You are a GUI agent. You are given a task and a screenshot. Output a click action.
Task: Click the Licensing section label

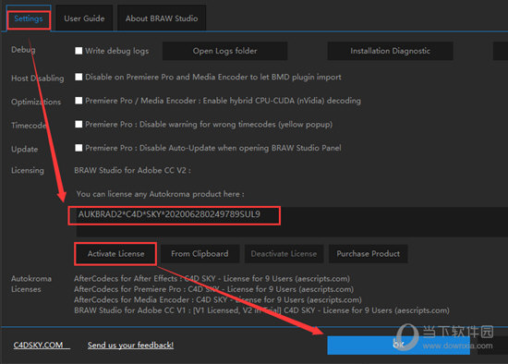pyautogui.click(x=28, y=170)
